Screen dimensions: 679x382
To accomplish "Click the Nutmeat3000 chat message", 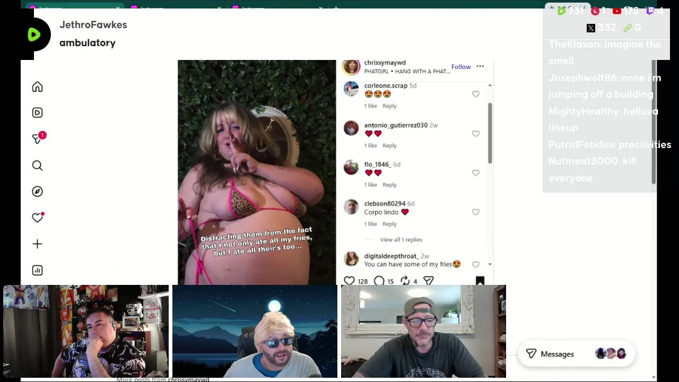I will coord(592,170).
